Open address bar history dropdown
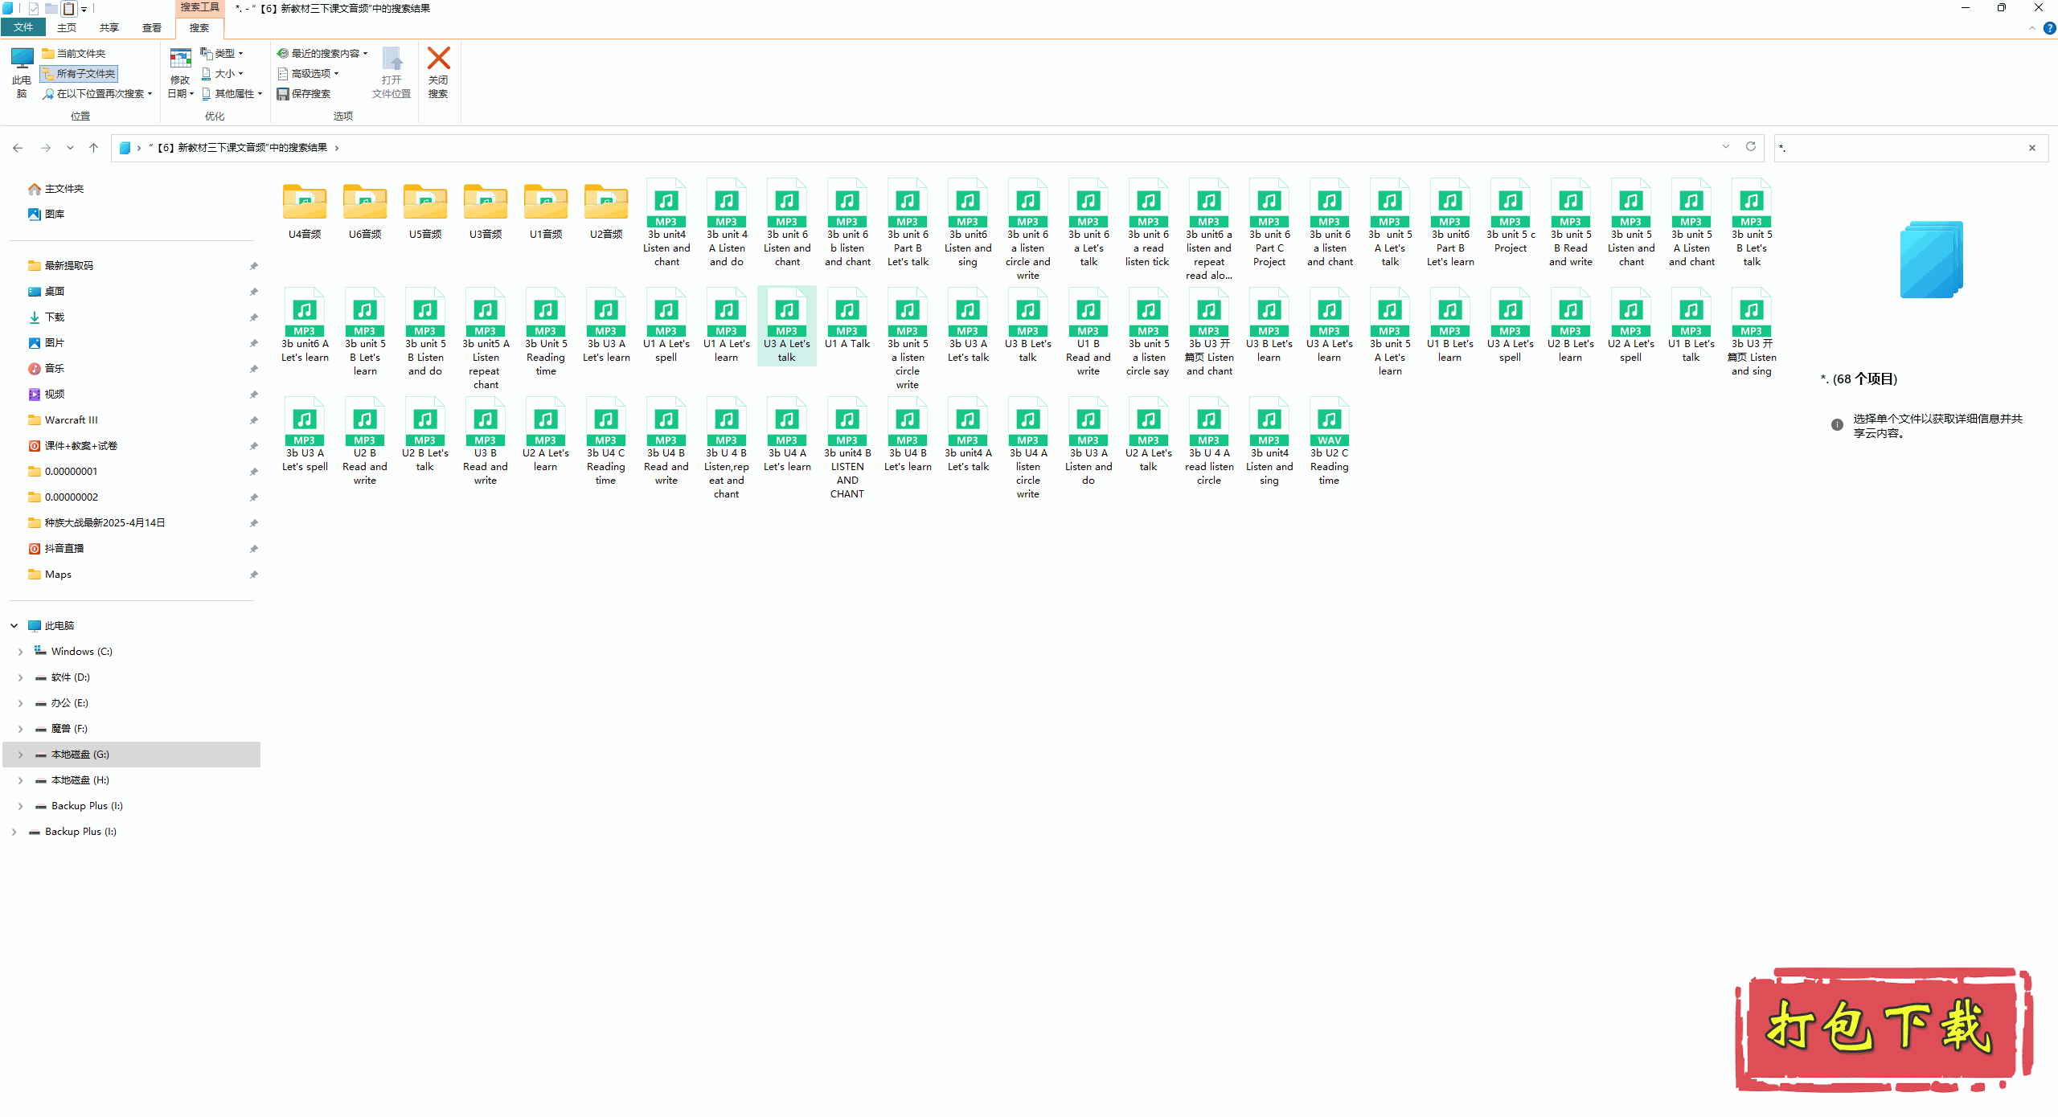 coord(1725,147)
